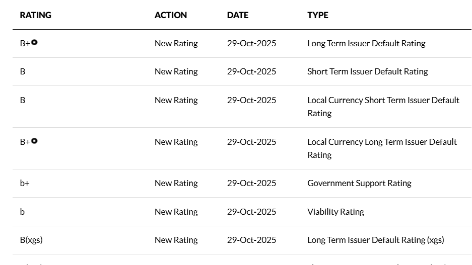
Task: Select Short Term Issuer Default Rating type text
Action: (367, 71)
